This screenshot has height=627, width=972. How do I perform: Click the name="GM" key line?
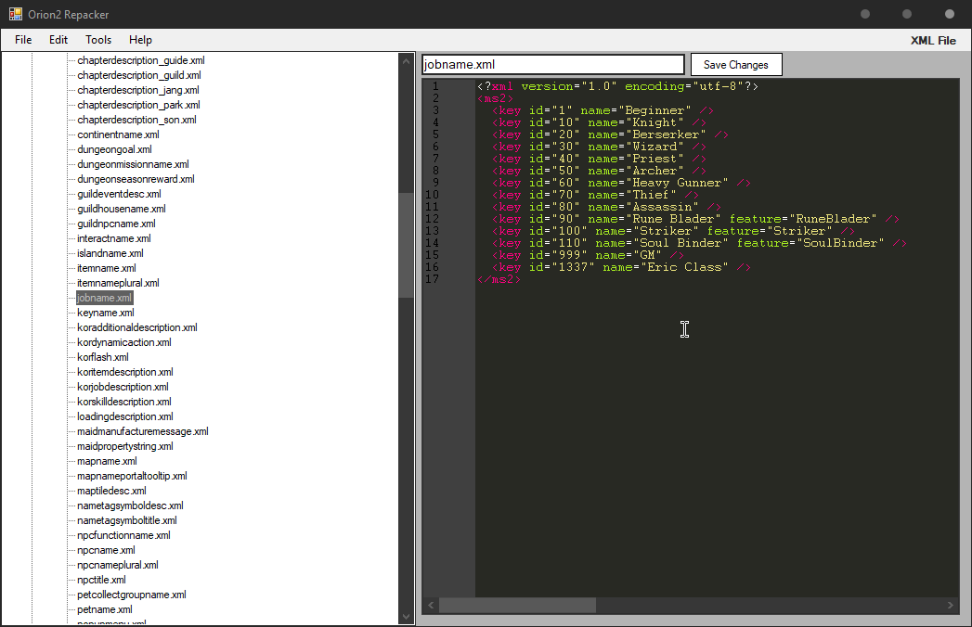point(589,255)
